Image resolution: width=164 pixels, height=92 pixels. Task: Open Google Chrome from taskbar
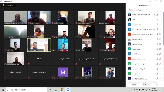pos(62,90)
